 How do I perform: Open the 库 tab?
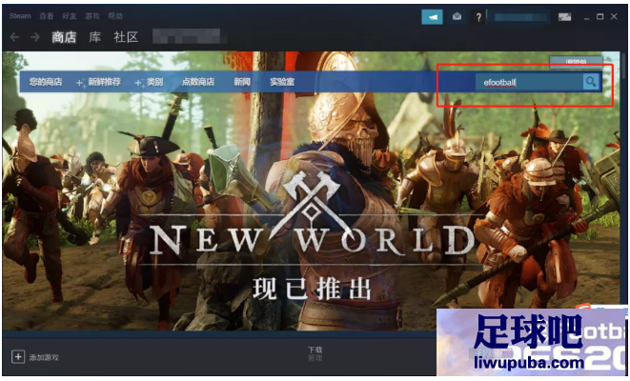[94, 37]
